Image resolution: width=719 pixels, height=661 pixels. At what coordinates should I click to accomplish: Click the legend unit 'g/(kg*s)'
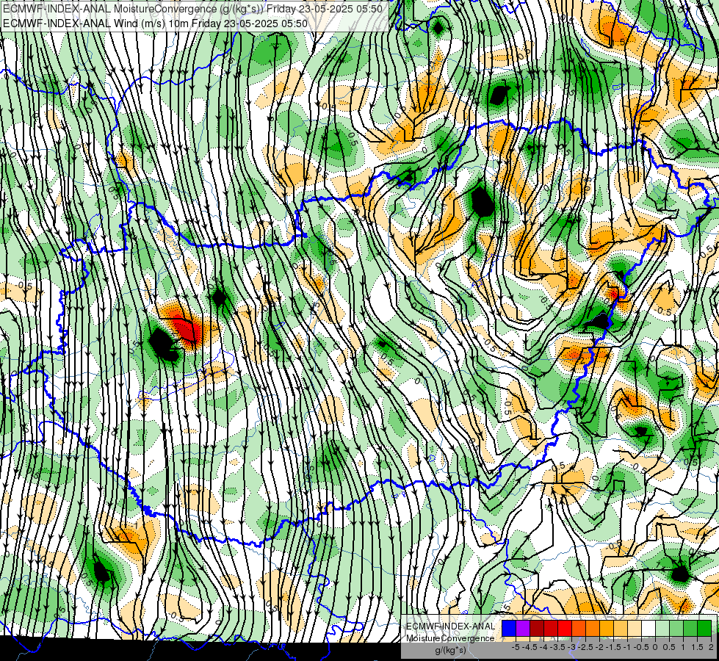coord(450,651)
